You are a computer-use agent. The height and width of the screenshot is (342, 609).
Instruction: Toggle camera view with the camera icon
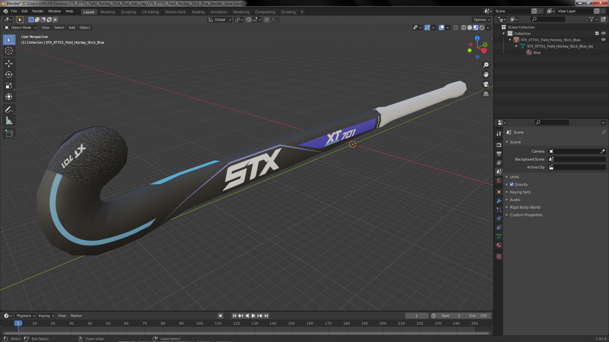point(486,84)
